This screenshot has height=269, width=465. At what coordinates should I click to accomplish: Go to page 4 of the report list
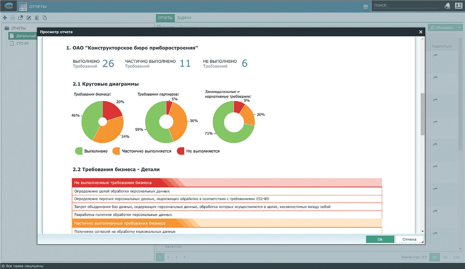pyautogui.click(x=184, y=257)
